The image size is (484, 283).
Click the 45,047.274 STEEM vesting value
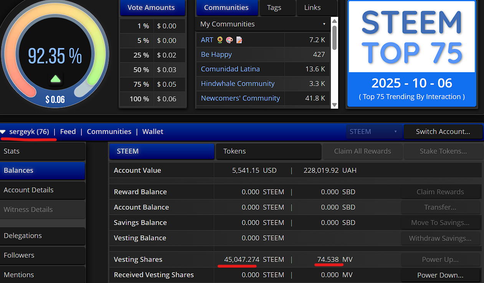[254, 260]
